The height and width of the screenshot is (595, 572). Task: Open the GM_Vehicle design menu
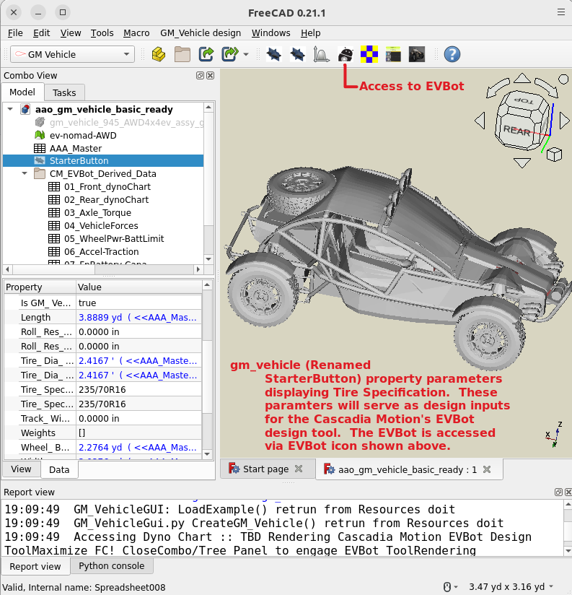(201, 33)
